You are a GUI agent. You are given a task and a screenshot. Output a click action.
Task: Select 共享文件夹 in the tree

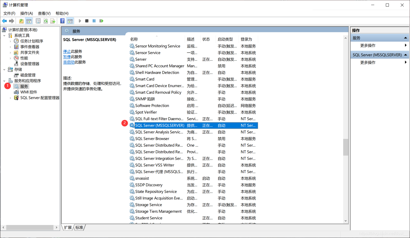[30, 52]
